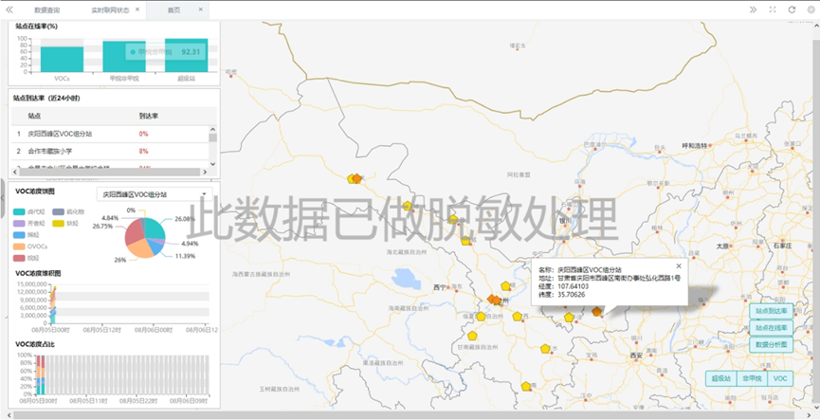This screenshot has width=820, height=420.
Task: Toggle OVOCs legend color swatch
Action: pyautogui.click(x=20, y=246)
